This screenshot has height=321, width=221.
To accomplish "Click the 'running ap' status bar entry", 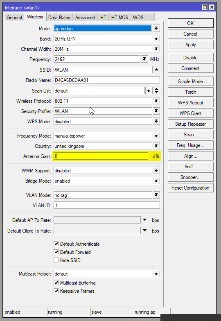I will point(151,312).
